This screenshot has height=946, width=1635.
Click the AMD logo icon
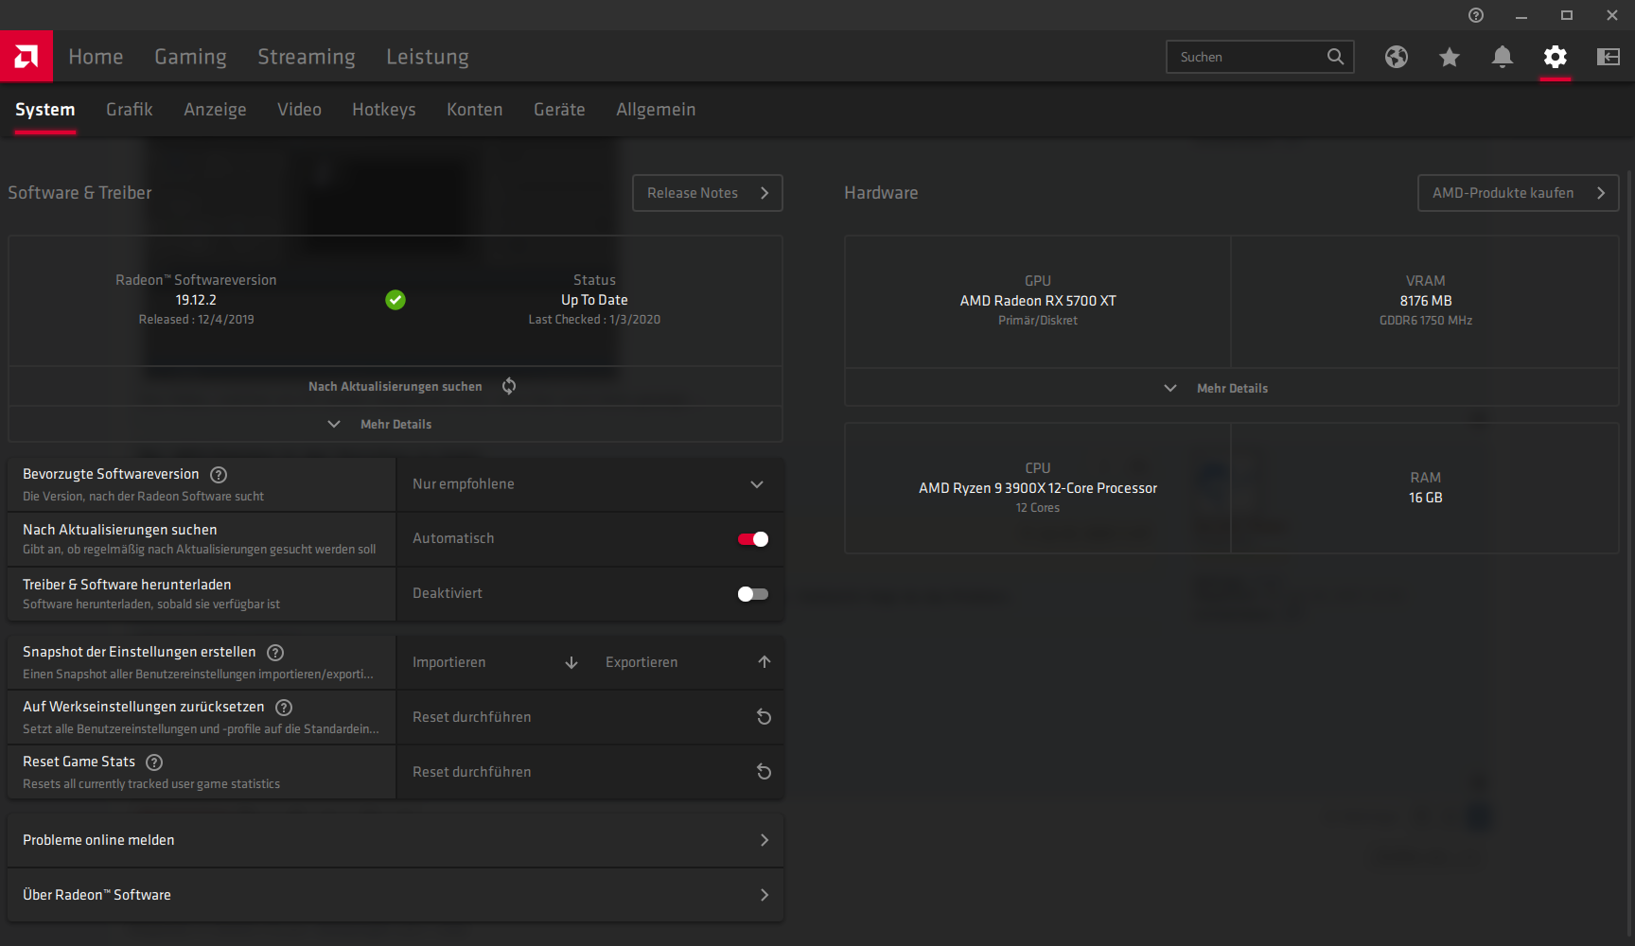coord(26,57)
